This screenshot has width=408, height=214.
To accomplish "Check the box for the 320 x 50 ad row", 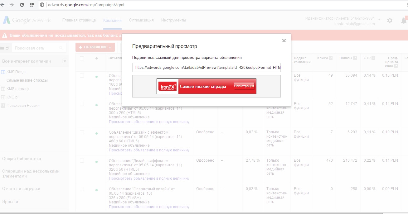I will point(82,160).
